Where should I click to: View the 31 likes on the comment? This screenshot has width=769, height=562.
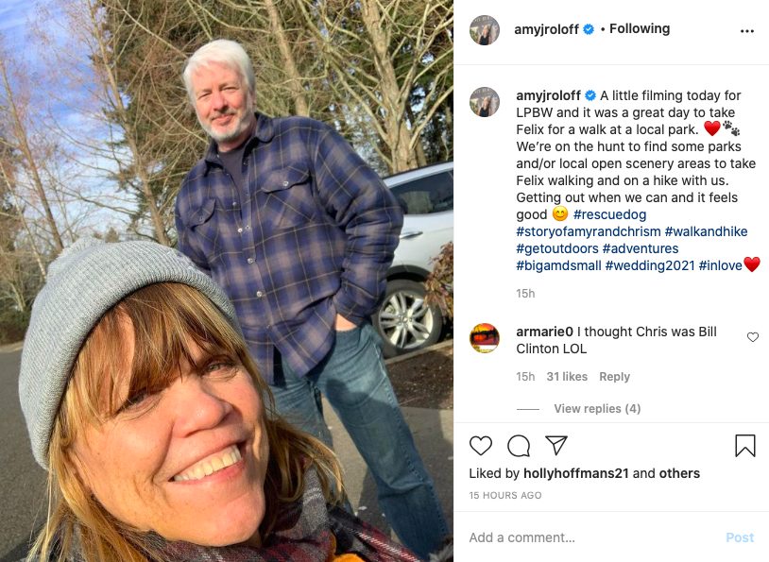click(567, 377)
